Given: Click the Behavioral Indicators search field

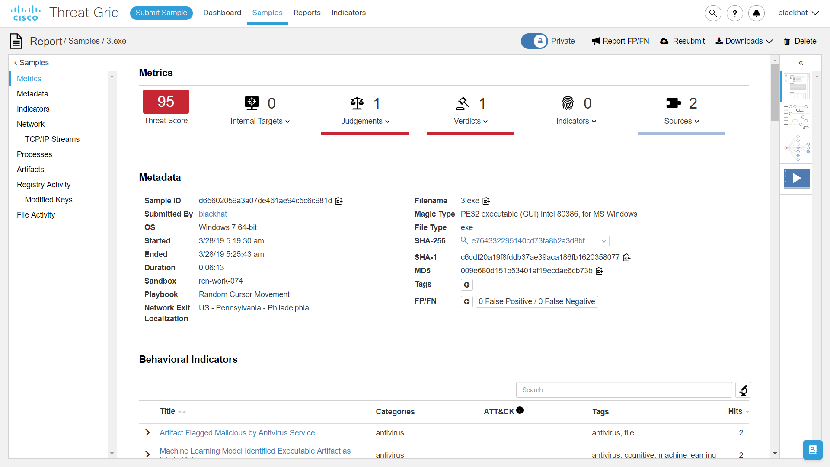Looking at the screenshot, I should pyautogui.click(x=624, y=390).
